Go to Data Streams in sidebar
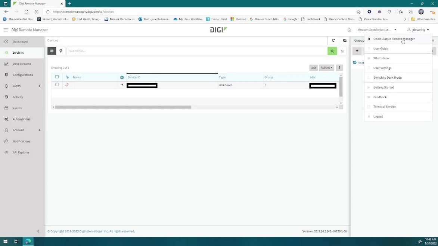The height and width of the screenshot is (246, 438). (22, 64)
